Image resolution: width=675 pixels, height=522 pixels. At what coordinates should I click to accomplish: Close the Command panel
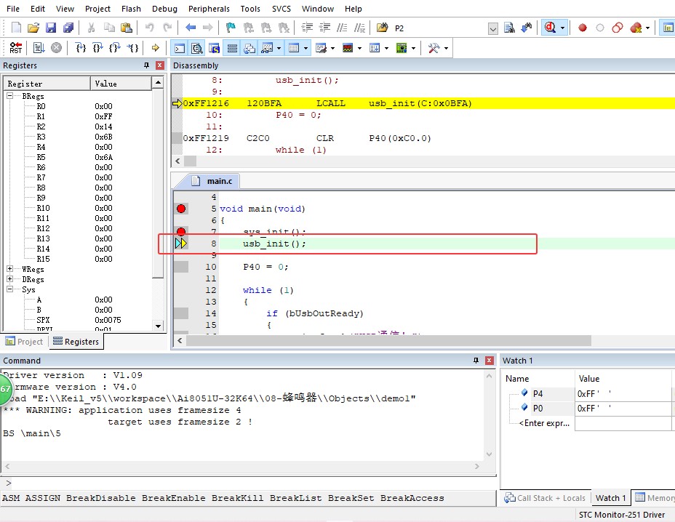click(x=490, y=361)
